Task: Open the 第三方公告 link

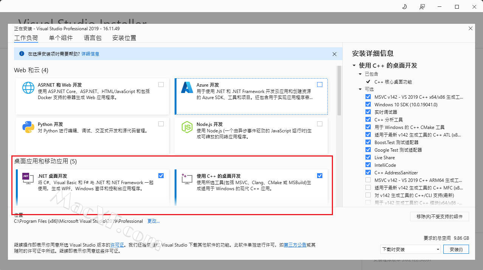Action: click(295, 245)
